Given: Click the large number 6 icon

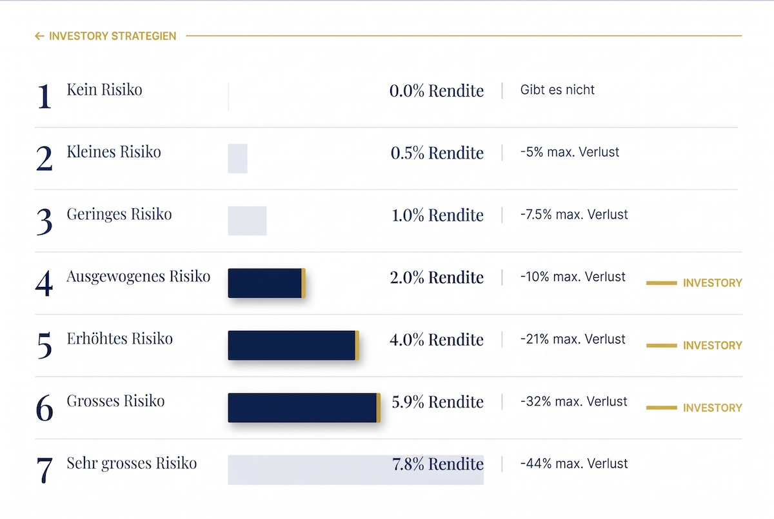Looking at the screenshot, I should tap(44, 409).
